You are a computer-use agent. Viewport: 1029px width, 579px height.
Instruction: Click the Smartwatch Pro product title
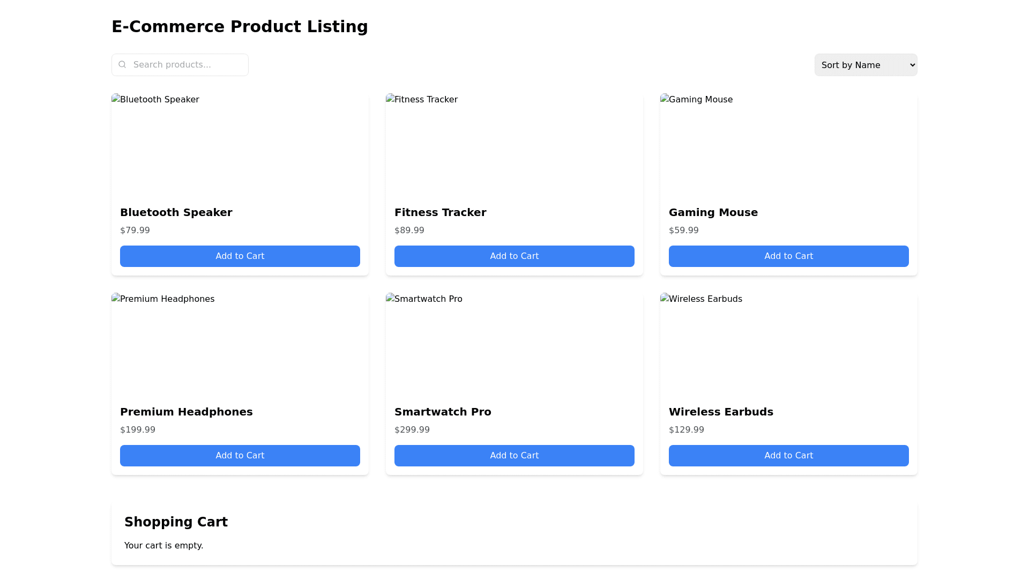(x=443, y=412)
